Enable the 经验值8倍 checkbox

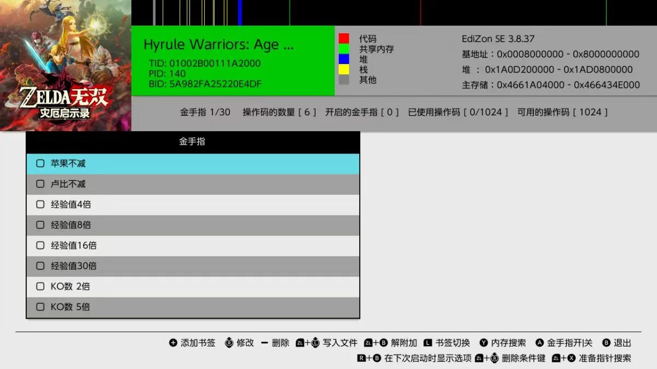tap(40, 225)
